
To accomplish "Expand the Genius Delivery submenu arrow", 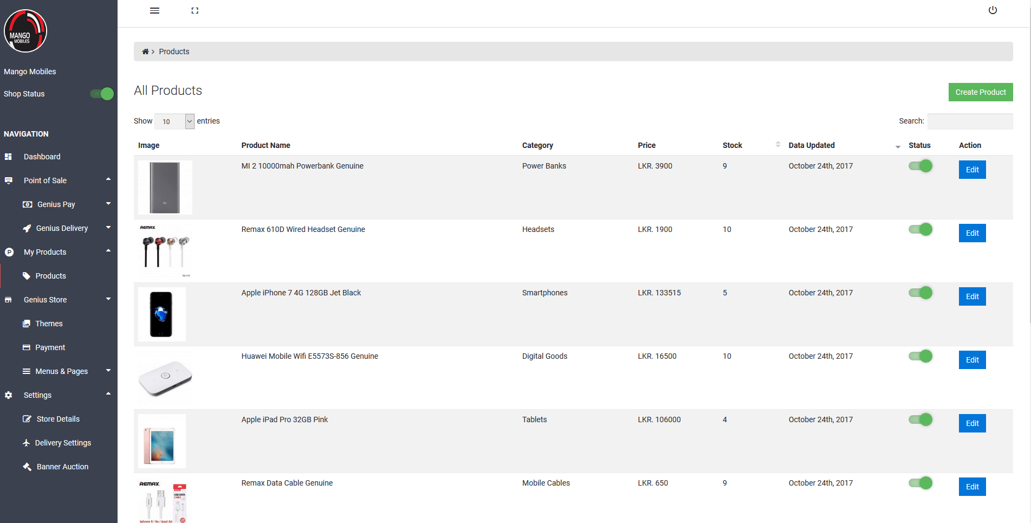I will point(108,228).
